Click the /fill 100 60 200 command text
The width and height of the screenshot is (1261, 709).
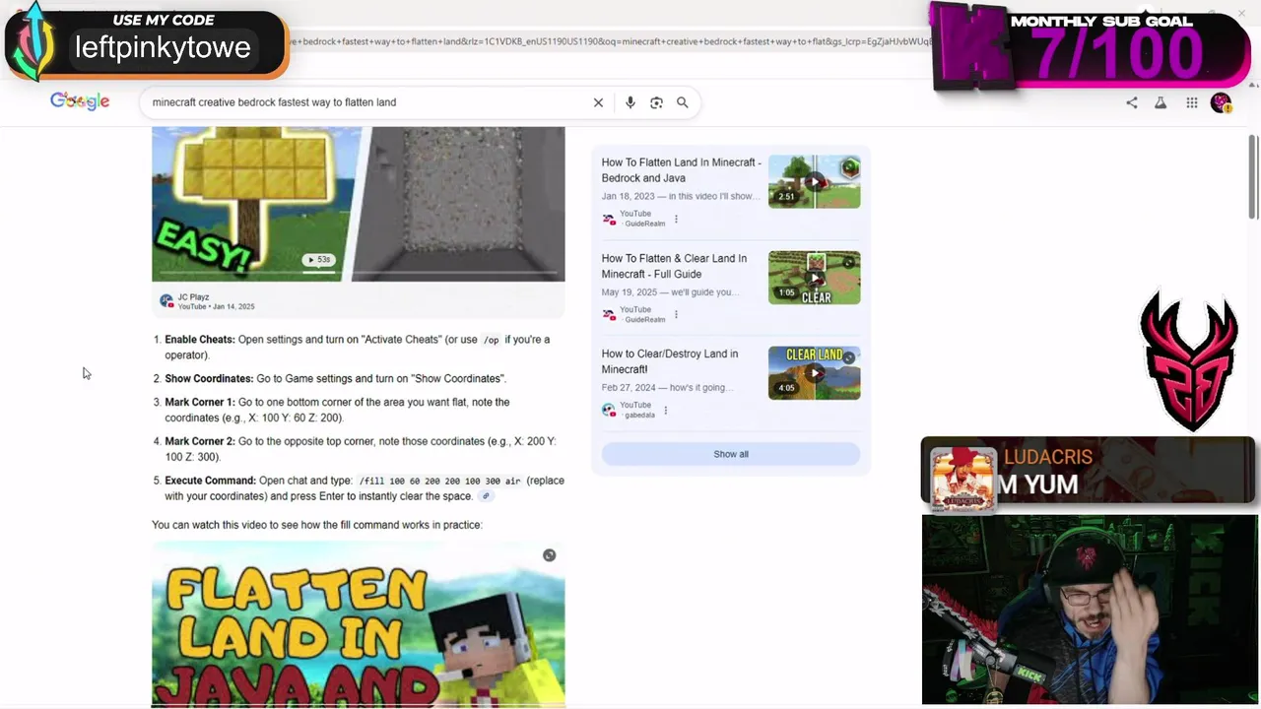pos(439,481)
